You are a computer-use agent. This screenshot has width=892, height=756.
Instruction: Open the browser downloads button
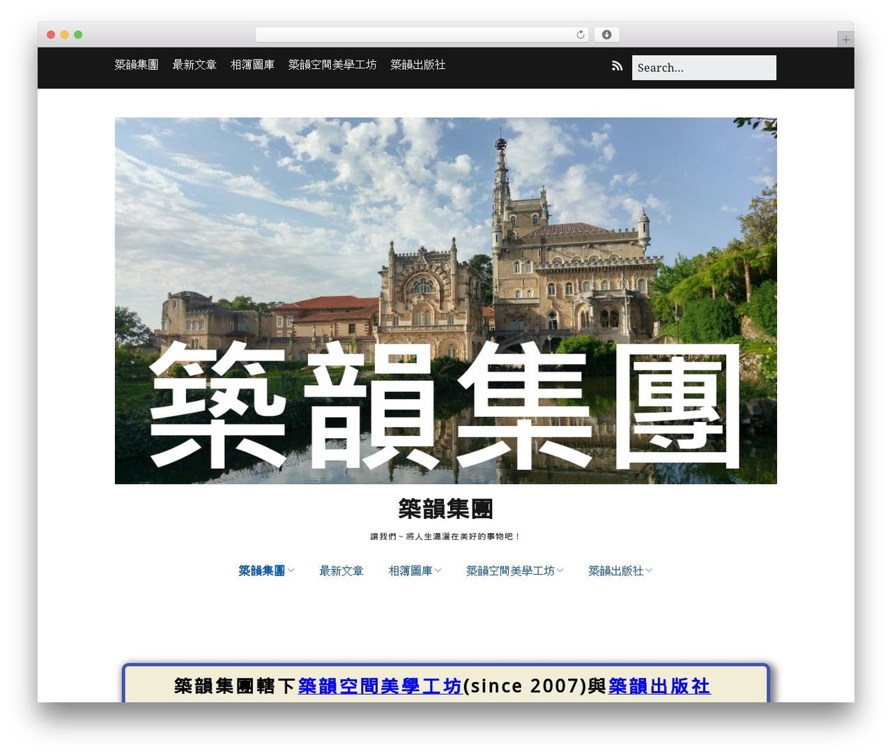606,35
